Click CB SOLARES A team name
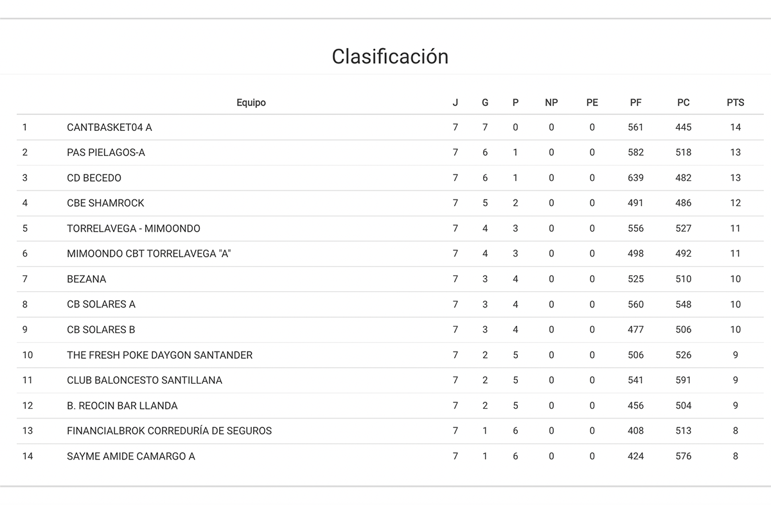 tap(101, 304)
